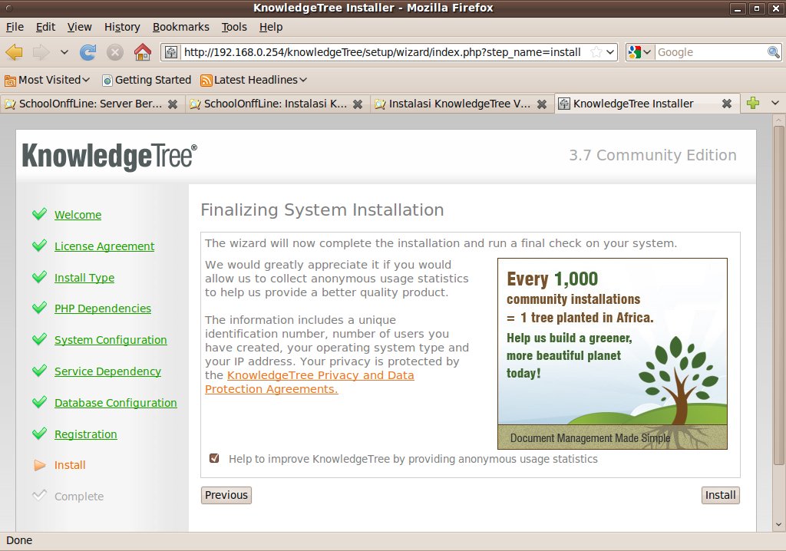Open a new tab with plus icon
Screen dimensions: 786x551
pos(752,104)
